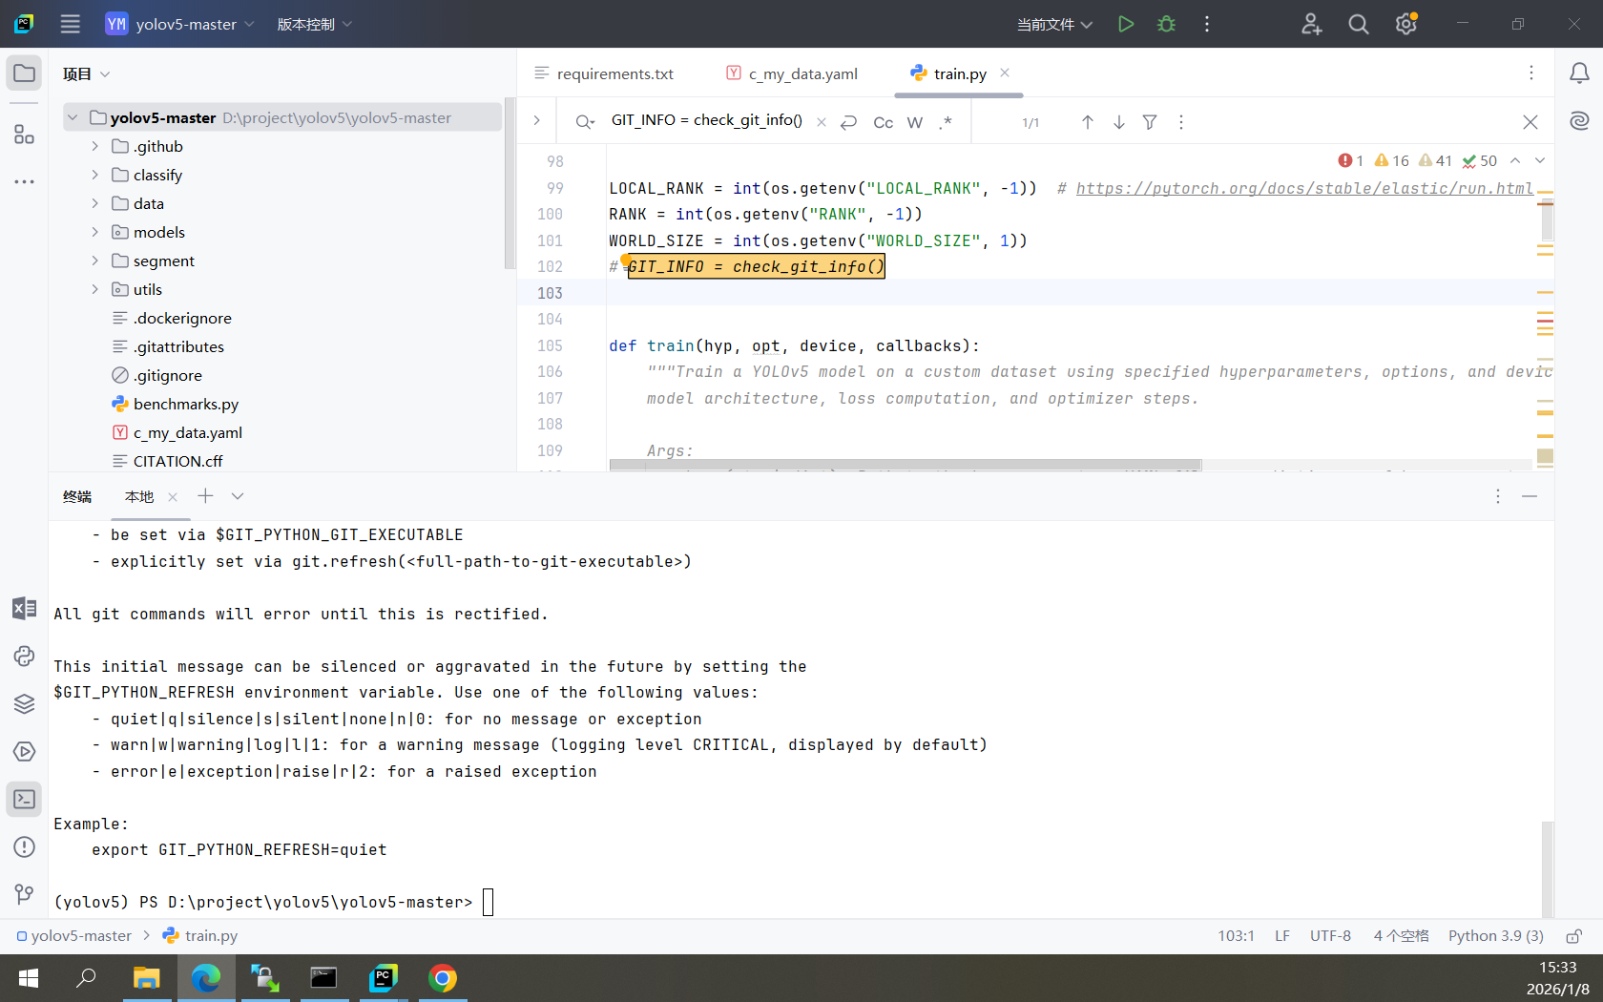Open more run actions menu
The height and width of the screenshot is (1002, 1603).
(x=1207, y=24)
